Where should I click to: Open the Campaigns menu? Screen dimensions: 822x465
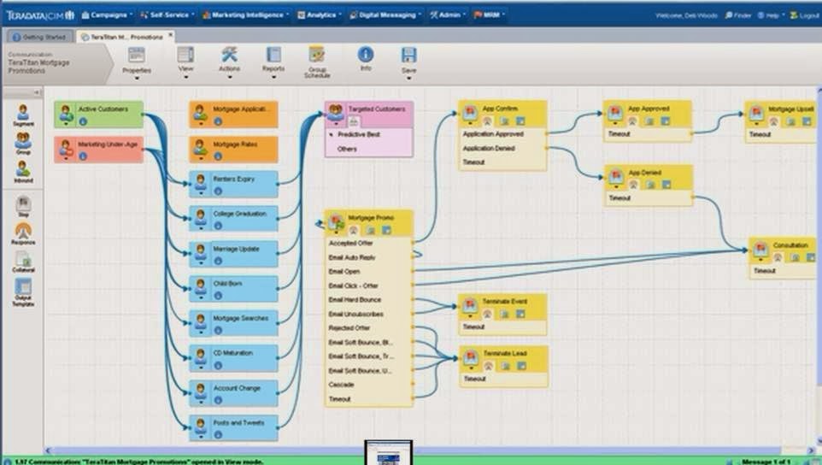(107, 15)
